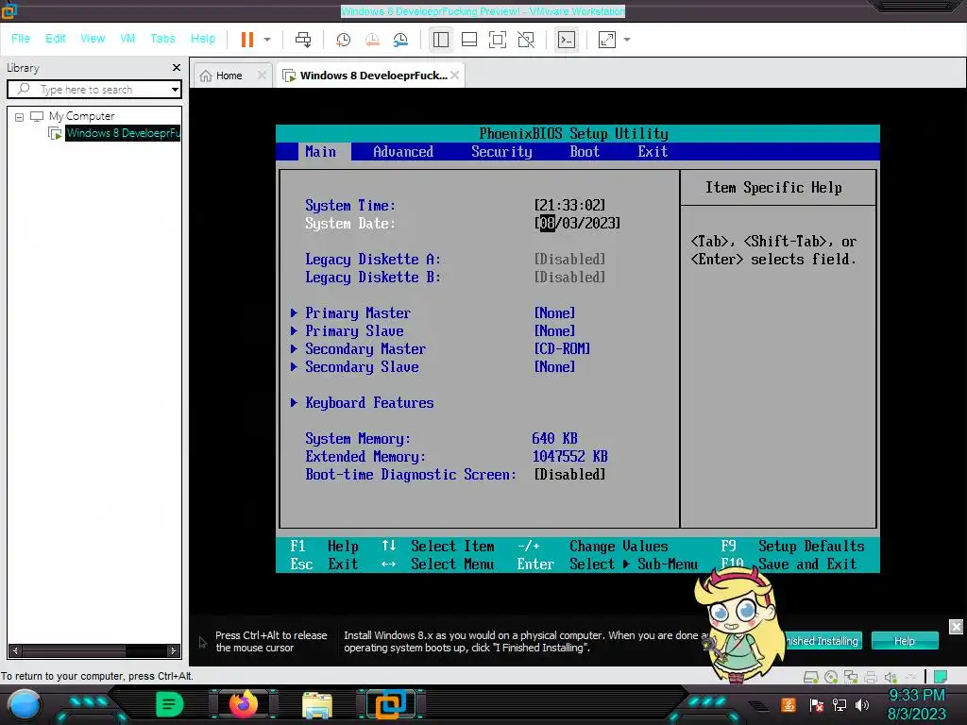Open the snapshot manager

[x=400, y=40]
